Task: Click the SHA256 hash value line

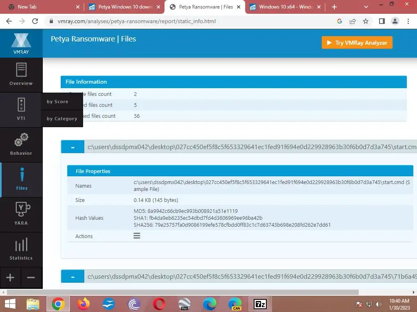Action: point(232,225)
